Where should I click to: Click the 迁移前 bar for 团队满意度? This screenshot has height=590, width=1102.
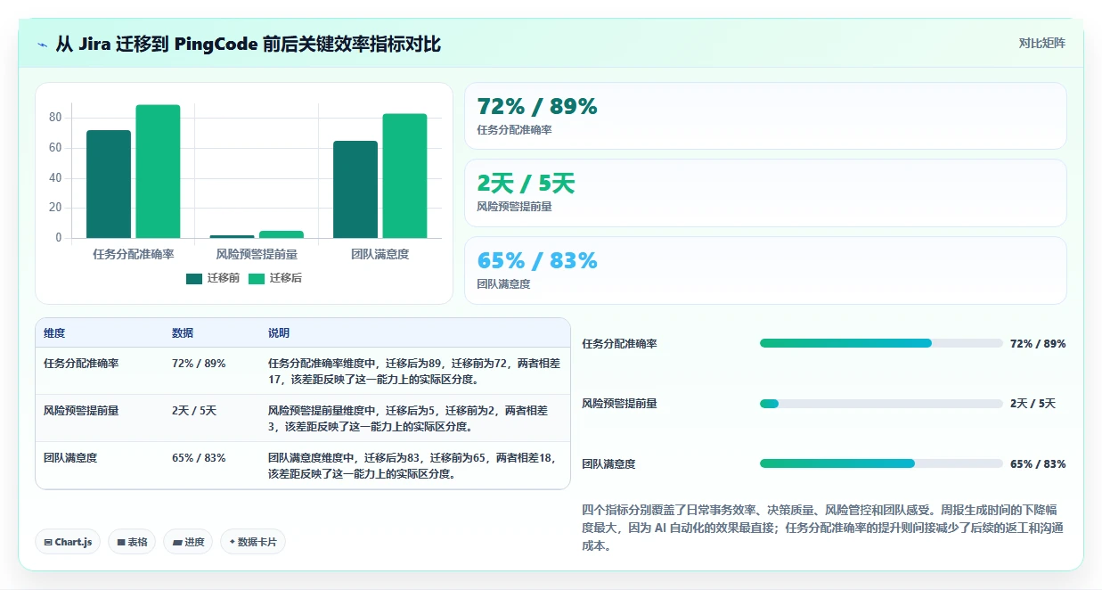pyautogui.click(x=355, y=189)
